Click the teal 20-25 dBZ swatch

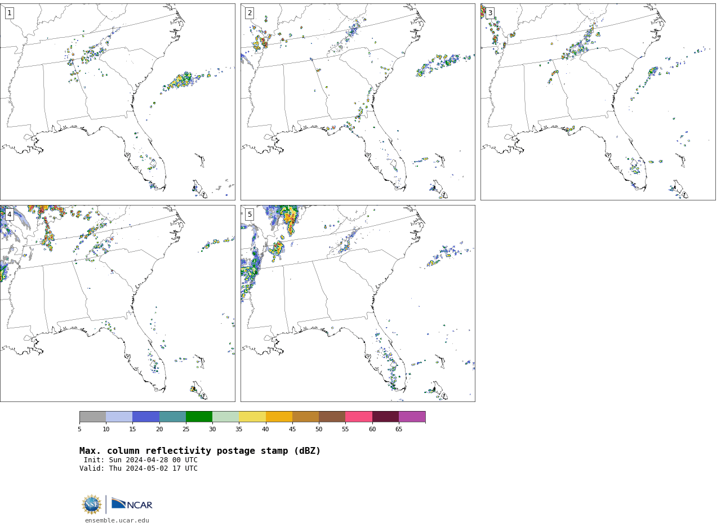tap(172, 417)
